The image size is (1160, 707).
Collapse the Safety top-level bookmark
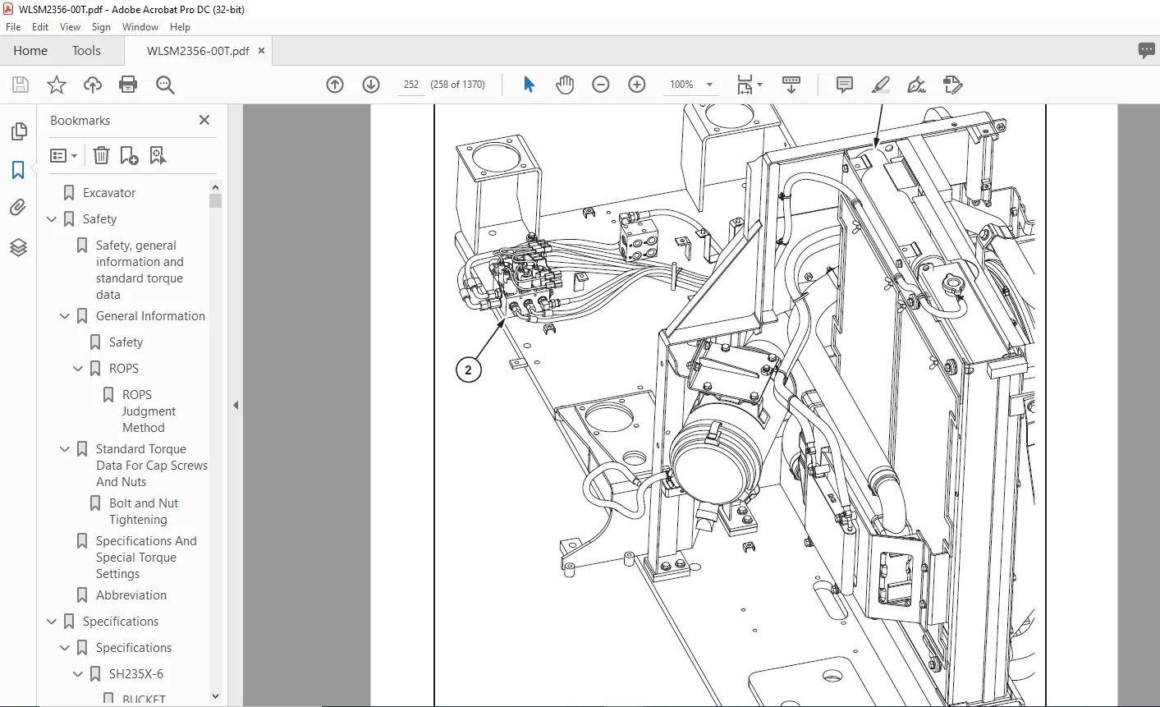pyautogui.click(x=52, y=219)
